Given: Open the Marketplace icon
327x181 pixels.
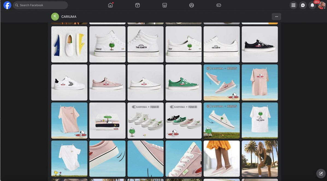Looking at the screenshot, I should (x=164, y=5).
